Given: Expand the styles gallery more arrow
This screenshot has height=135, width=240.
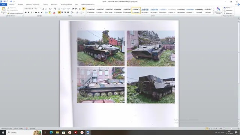Looking at the screenshot, I should [x=214, y=13].
